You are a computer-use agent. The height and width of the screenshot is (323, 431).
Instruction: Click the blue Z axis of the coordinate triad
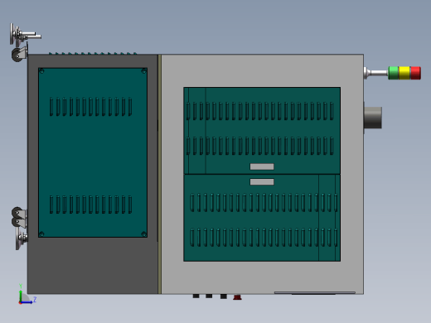click(27, 301)
